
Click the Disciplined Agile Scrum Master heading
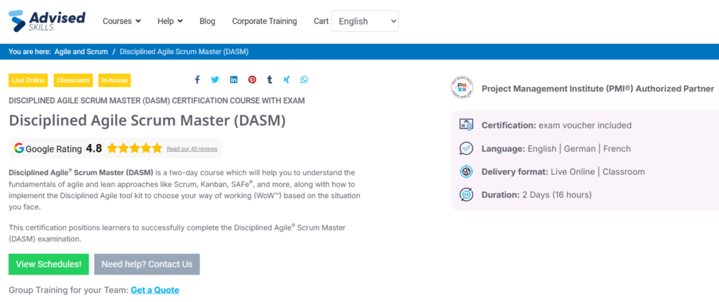tap(147, 121)
